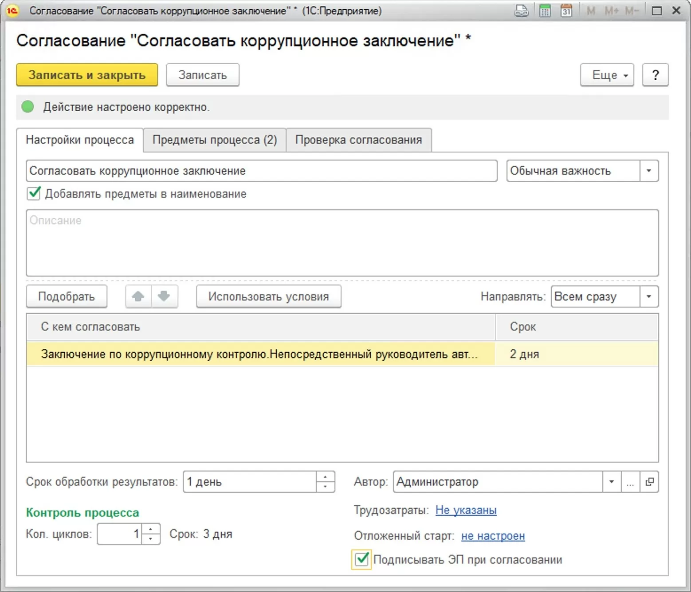Screen dimensions: 691x592
Task: Click the Author ellipsis select button
Action: [x=630, y=482]
